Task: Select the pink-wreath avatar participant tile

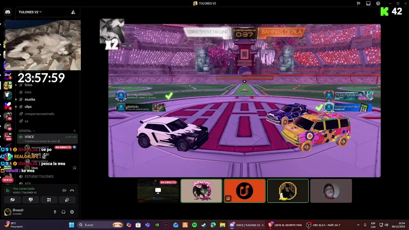Action: (x=201, y=191)
